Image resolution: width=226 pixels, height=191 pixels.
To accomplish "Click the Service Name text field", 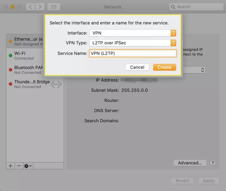I will coord(133,53).
